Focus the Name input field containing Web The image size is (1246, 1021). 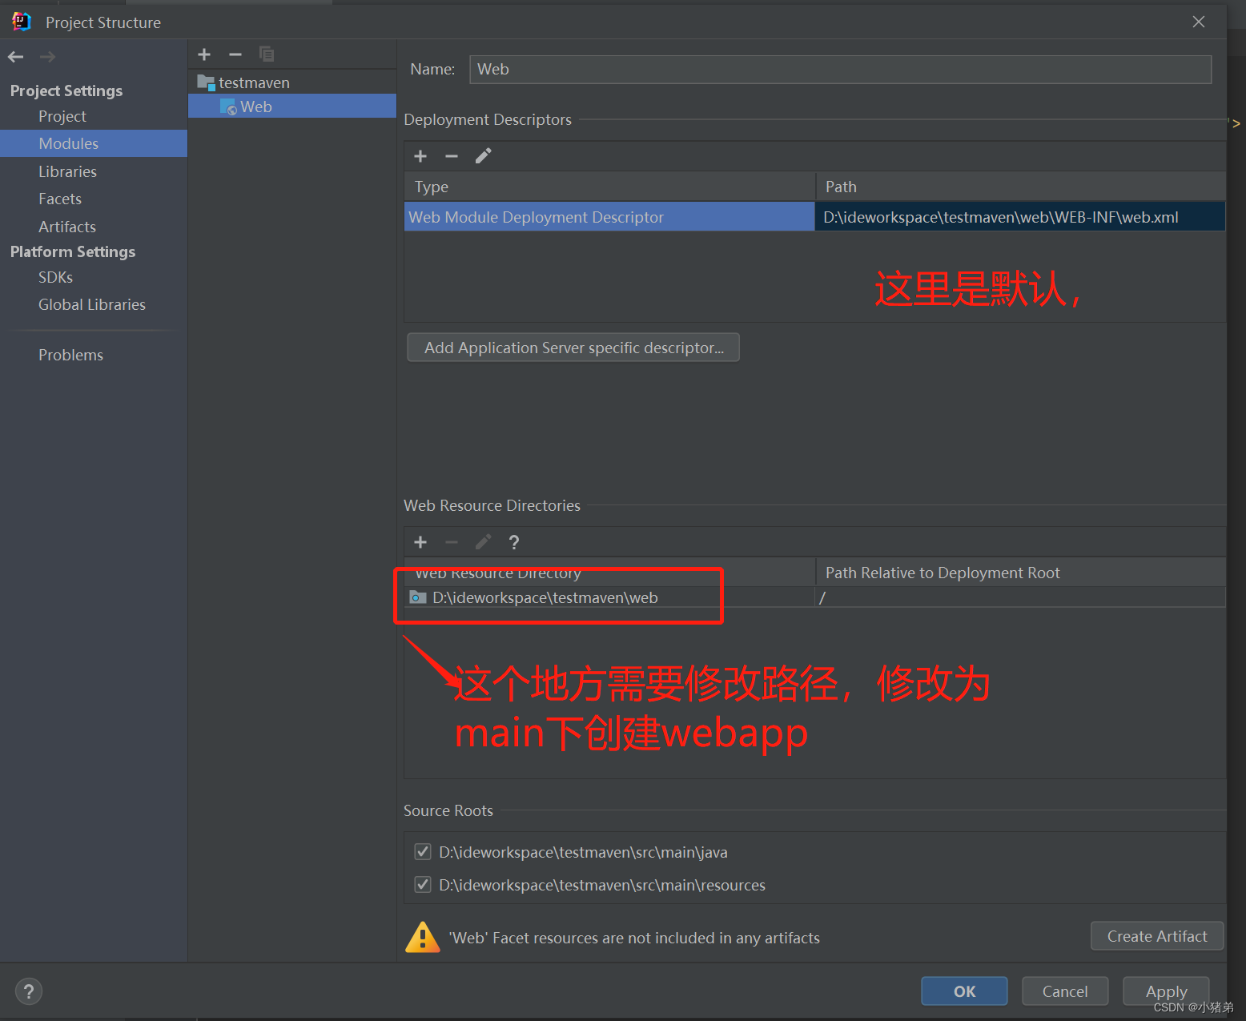click(840, 69)
